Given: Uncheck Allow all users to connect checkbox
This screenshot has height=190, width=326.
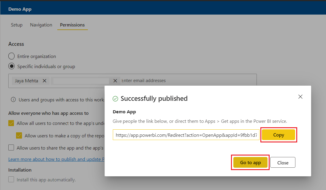Looking at the screenshot, I should (x=11, y=123).
